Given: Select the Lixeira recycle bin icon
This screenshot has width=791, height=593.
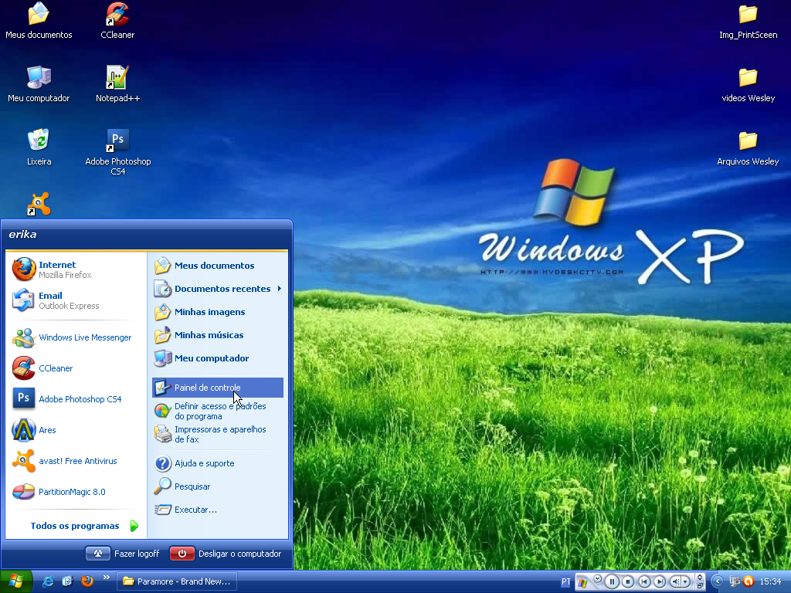Looking at the screenshot, I should coord(39,147).
